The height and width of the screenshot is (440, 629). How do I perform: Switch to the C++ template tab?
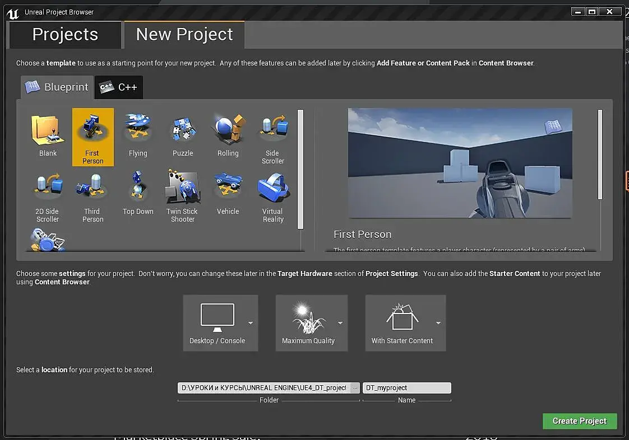pyautogui.click(x=119, y=87)
